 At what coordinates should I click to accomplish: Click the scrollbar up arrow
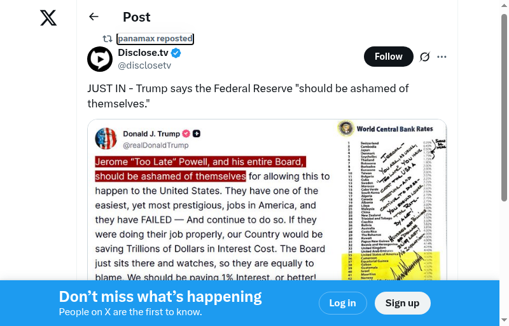504,5
